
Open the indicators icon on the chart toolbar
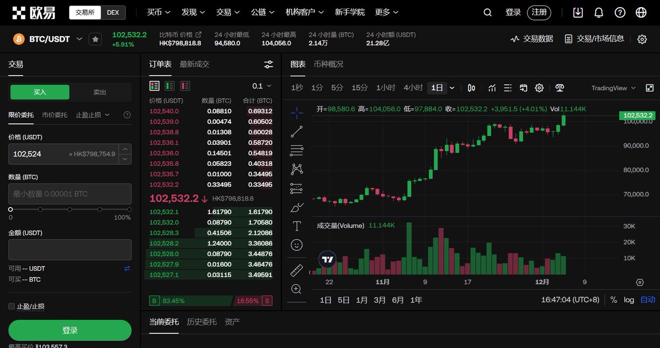492,88
